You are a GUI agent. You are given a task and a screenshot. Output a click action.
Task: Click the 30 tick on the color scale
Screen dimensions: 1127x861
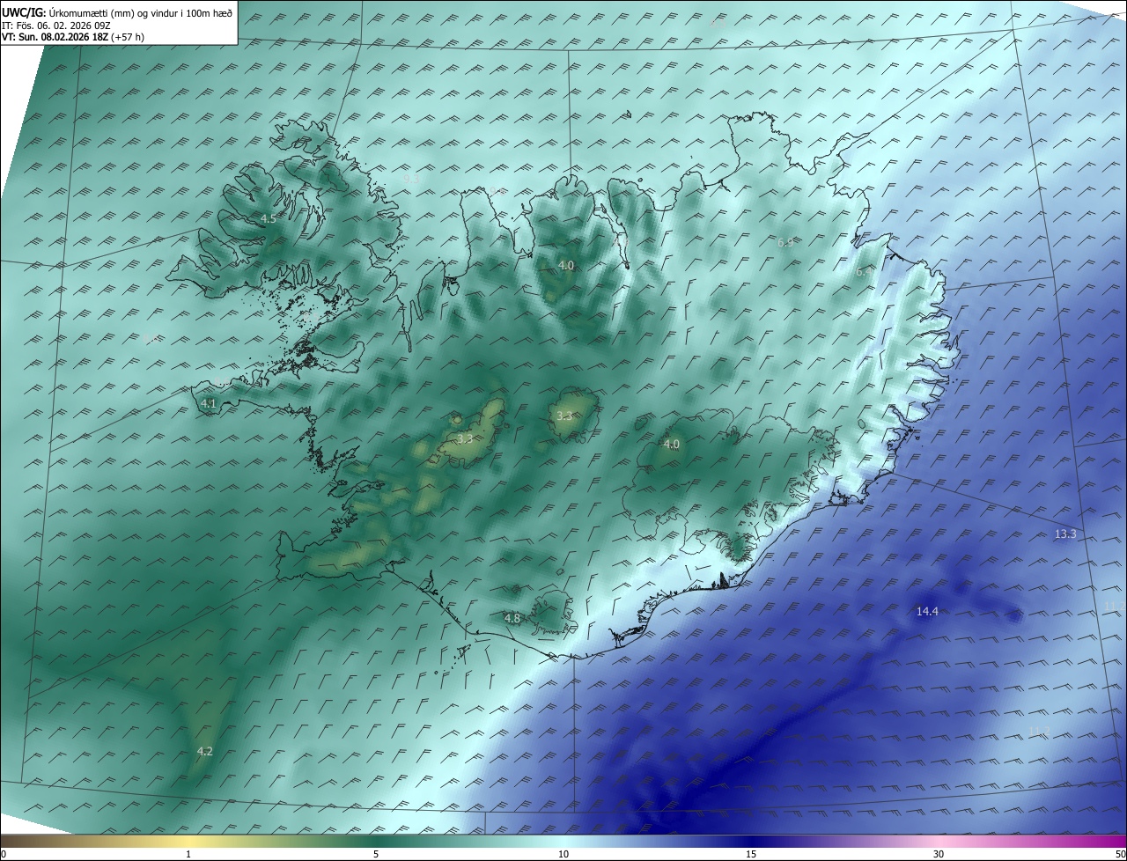939,854
